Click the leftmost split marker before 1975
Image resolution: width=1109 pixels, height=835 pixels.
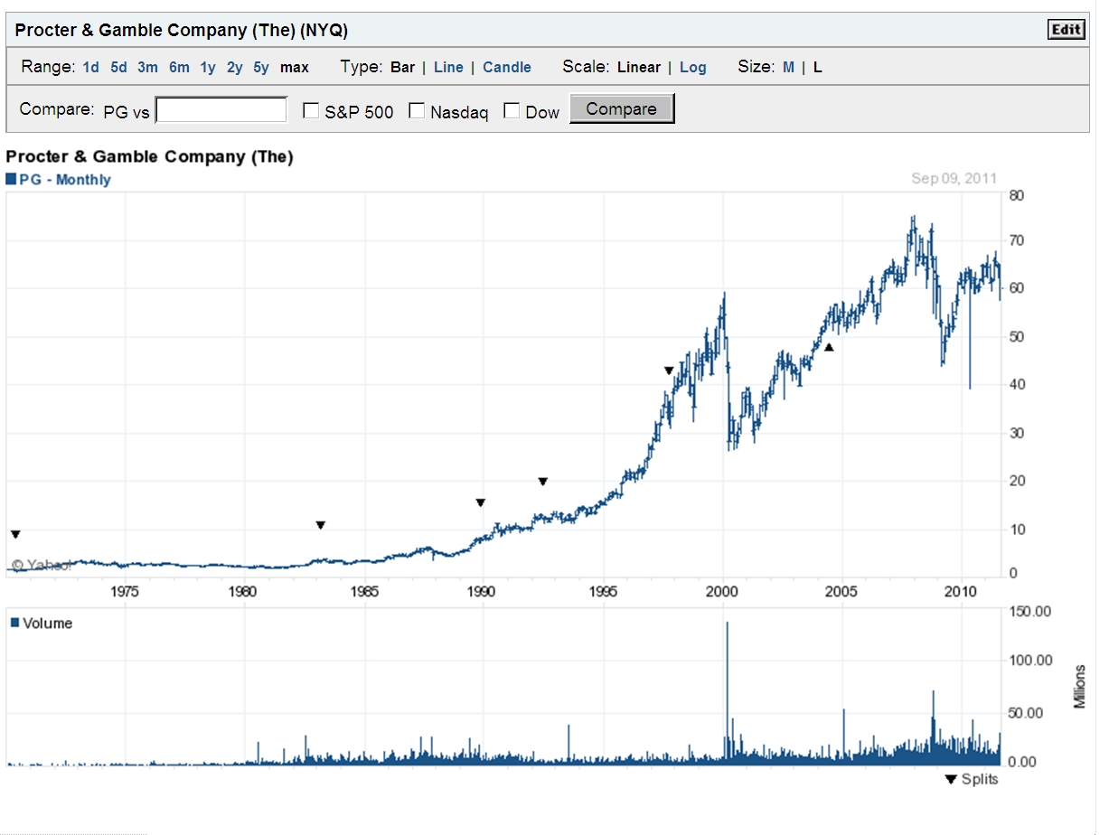(x=15, y=535)
